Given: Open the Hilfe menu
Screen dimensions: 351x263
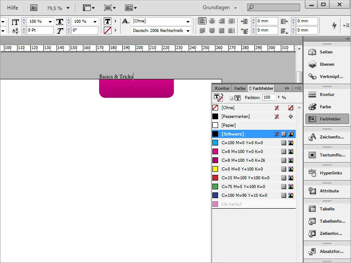Looking at the screenshot, I should 13,8.
